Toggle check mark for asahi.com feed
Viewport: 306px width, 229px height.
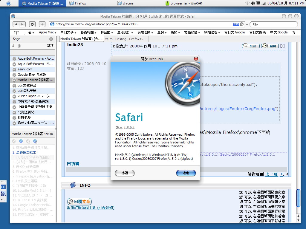tap(14, 69)
